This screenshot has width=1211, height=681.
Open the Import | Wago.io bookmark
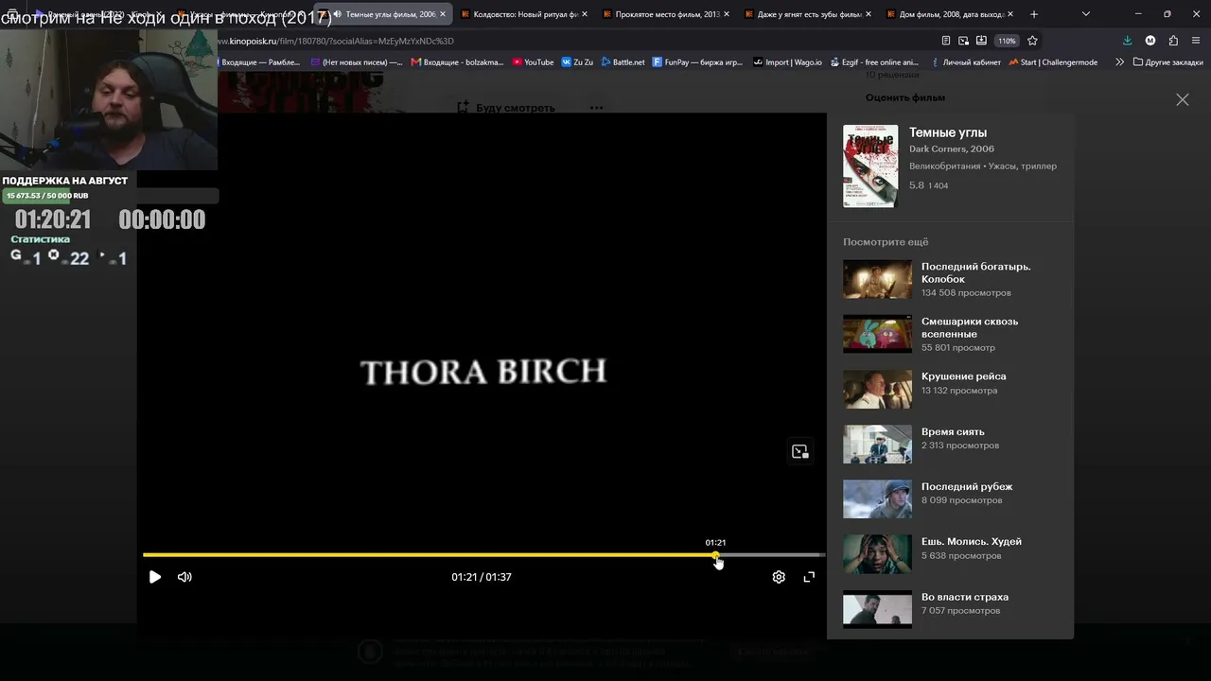(788, 62)
